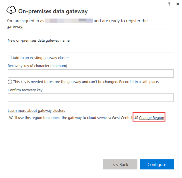Click the Recovery key 8 character minimum label
182x178 pixels.
click(x=37, y=66)
